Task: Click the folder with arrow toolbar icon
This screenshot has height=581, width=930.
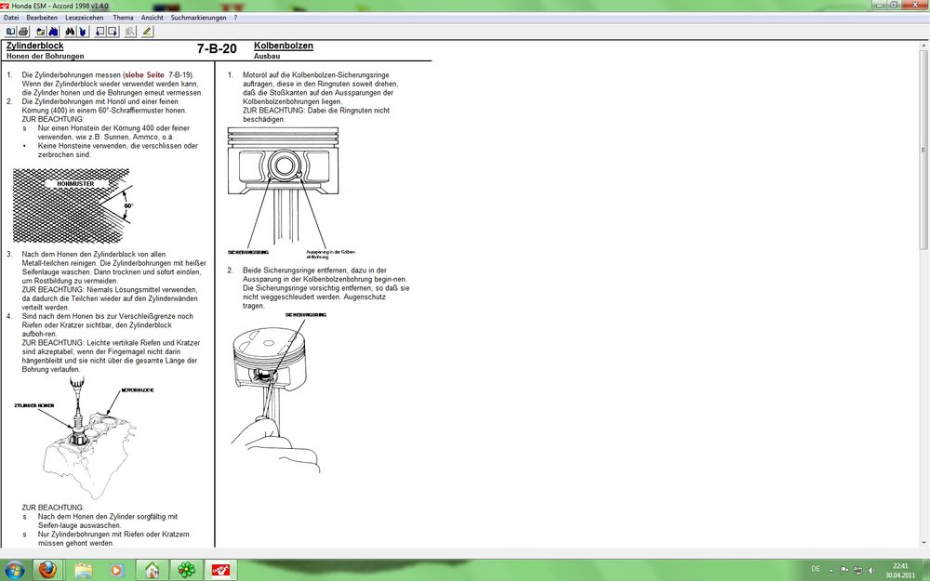Action: coord(41,32)
